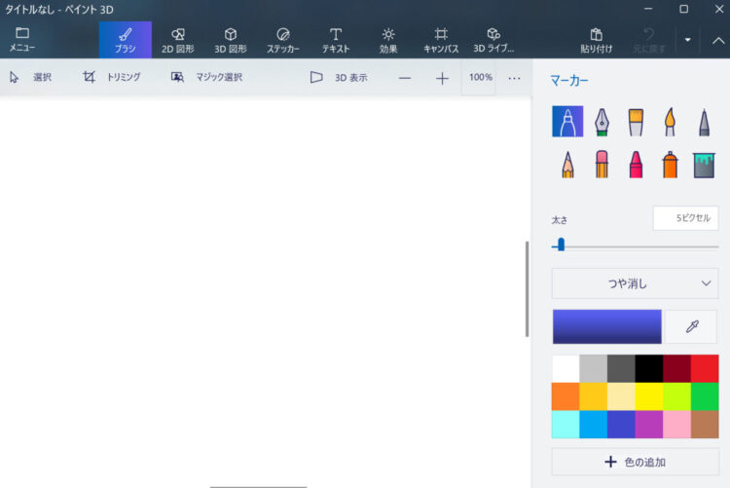Choose the light gray color swatch

tap(593, 369)
